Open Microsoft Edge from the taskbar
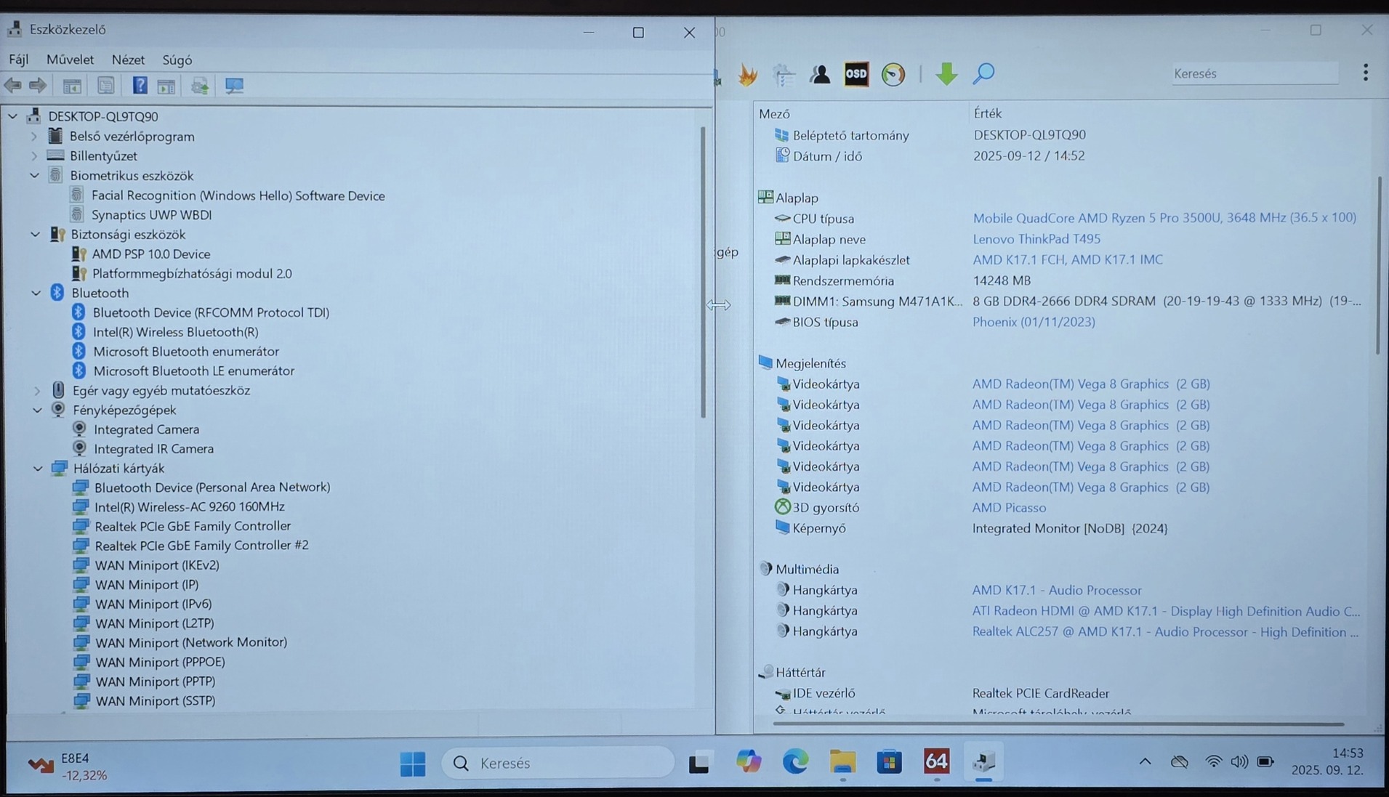The image size is (1389, 797). click(x=795, y=762)
